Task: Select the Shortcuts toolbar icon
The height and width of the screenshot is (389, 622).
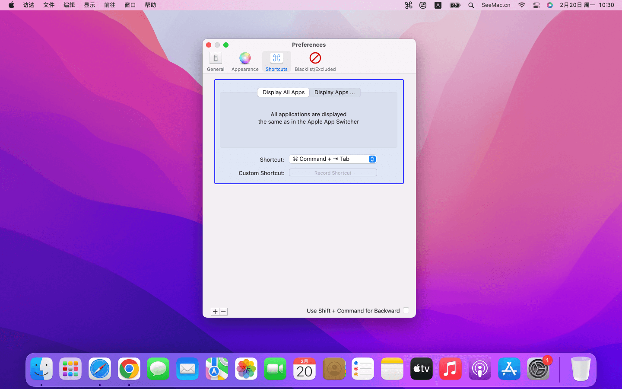Action: 276,62
